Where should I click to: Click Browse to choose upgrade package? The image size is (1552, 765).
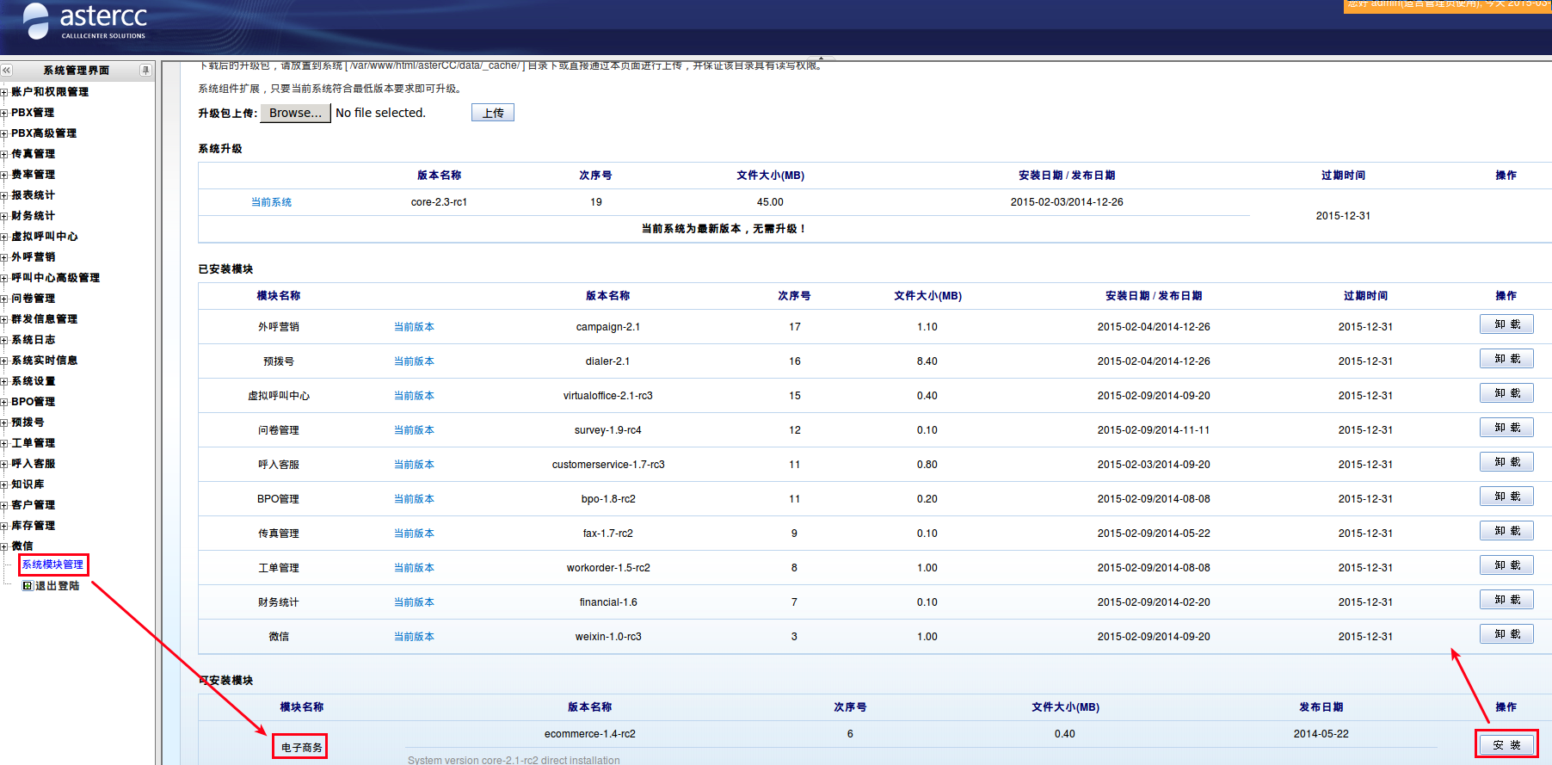tap(295, 113)
